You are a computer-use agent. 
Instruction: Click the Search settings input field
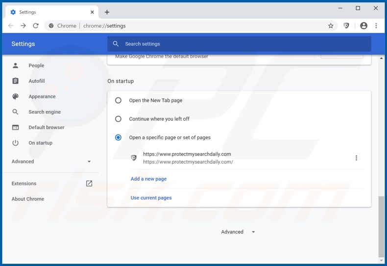click(x=239, y=44)
